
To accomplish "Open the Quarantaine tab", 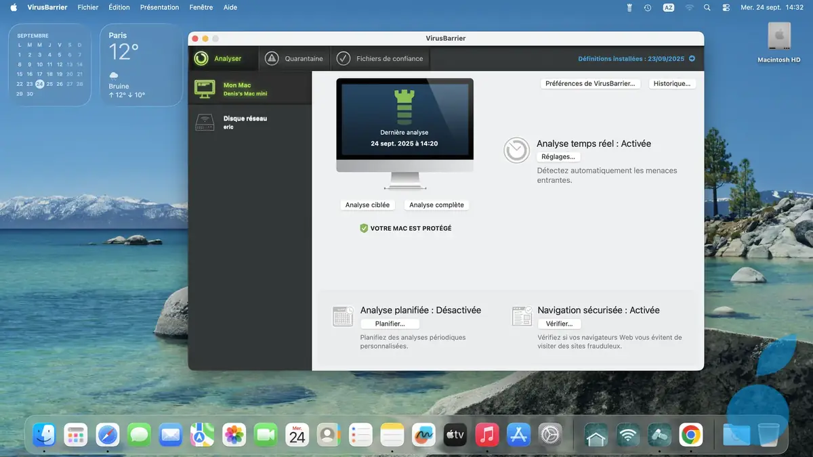I will tap(294, 58).
